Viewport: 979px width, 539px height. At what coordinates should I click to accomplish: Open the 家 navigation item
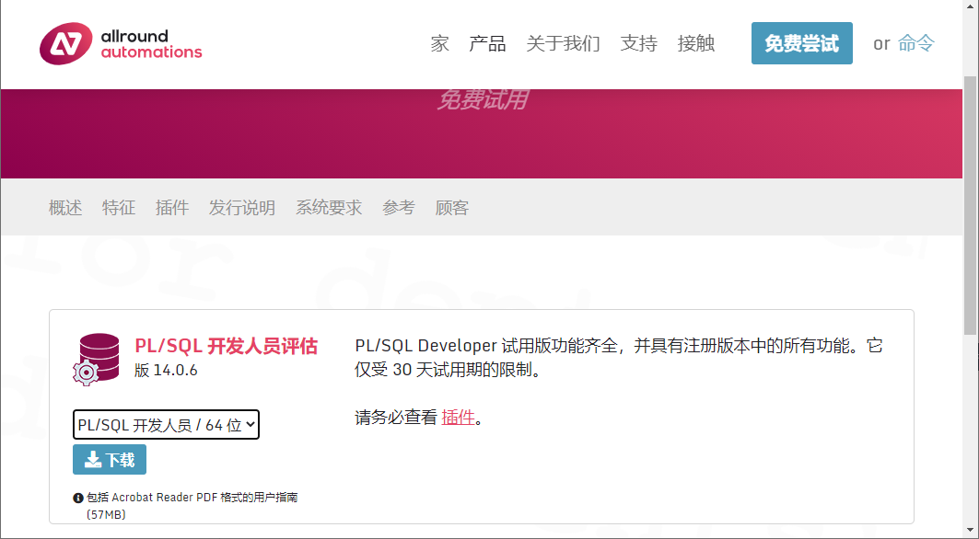439,43
